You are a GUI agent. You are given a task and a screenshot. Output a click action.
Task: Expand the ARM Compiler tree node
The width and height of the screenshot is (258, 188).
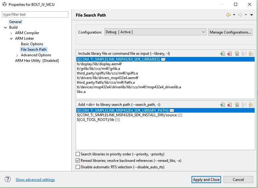pyautogui.click(x=11, y=33)
